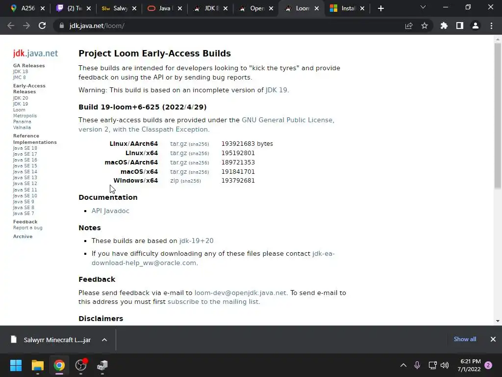Open JMC 8 sidebar link

pyautogui.click(x=19, y=77)
